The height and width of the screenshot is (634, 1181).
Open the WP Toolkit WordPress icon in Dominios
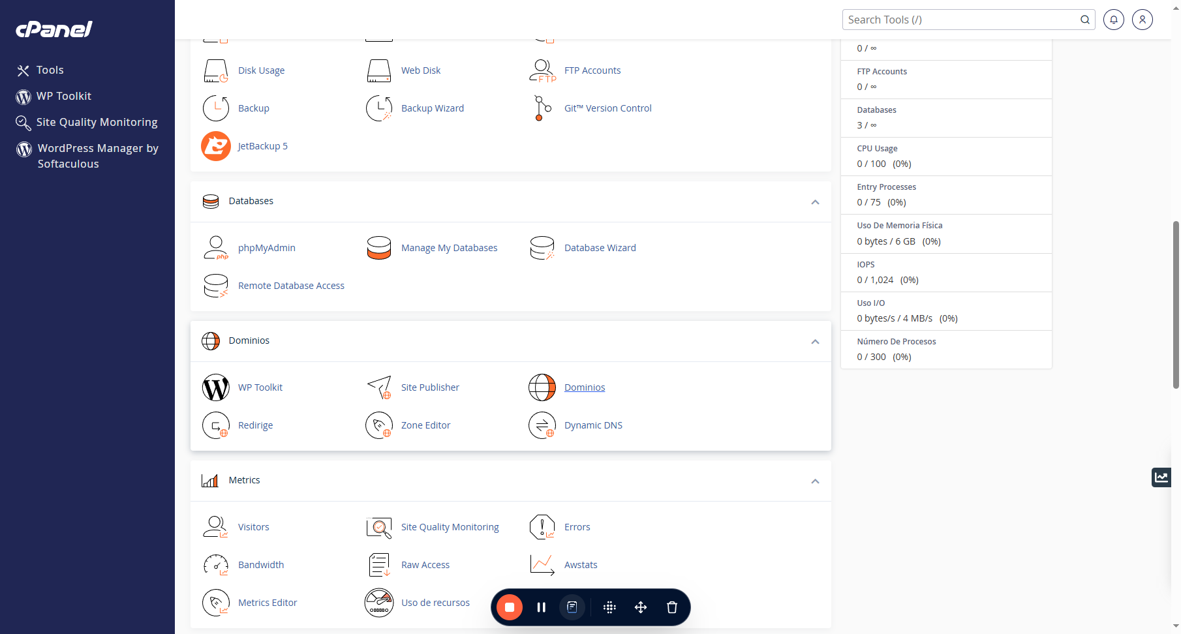216,387
